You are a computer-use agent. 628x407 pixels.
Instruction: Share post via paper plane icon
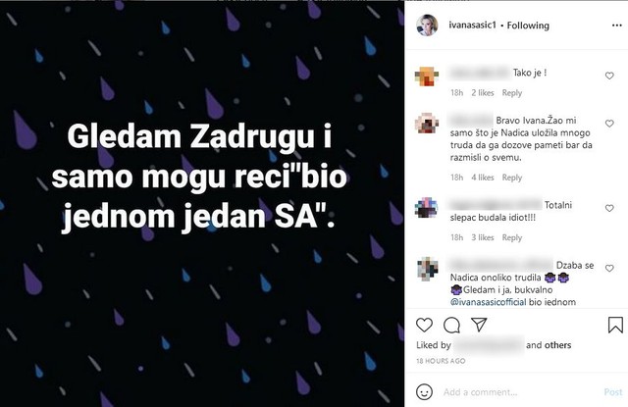479,325
